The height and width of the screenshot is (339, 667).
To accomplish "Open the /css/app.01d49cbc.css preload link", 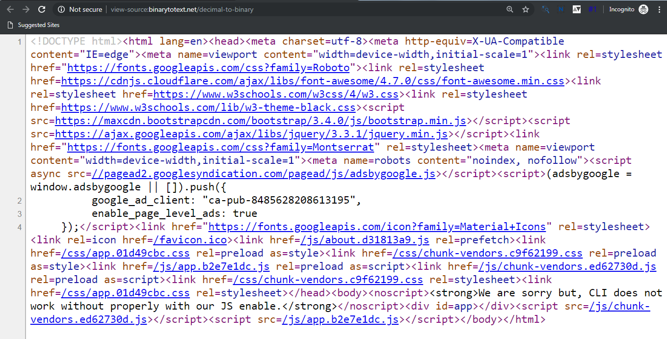I will pyautogui.click(x=126, y=253).
